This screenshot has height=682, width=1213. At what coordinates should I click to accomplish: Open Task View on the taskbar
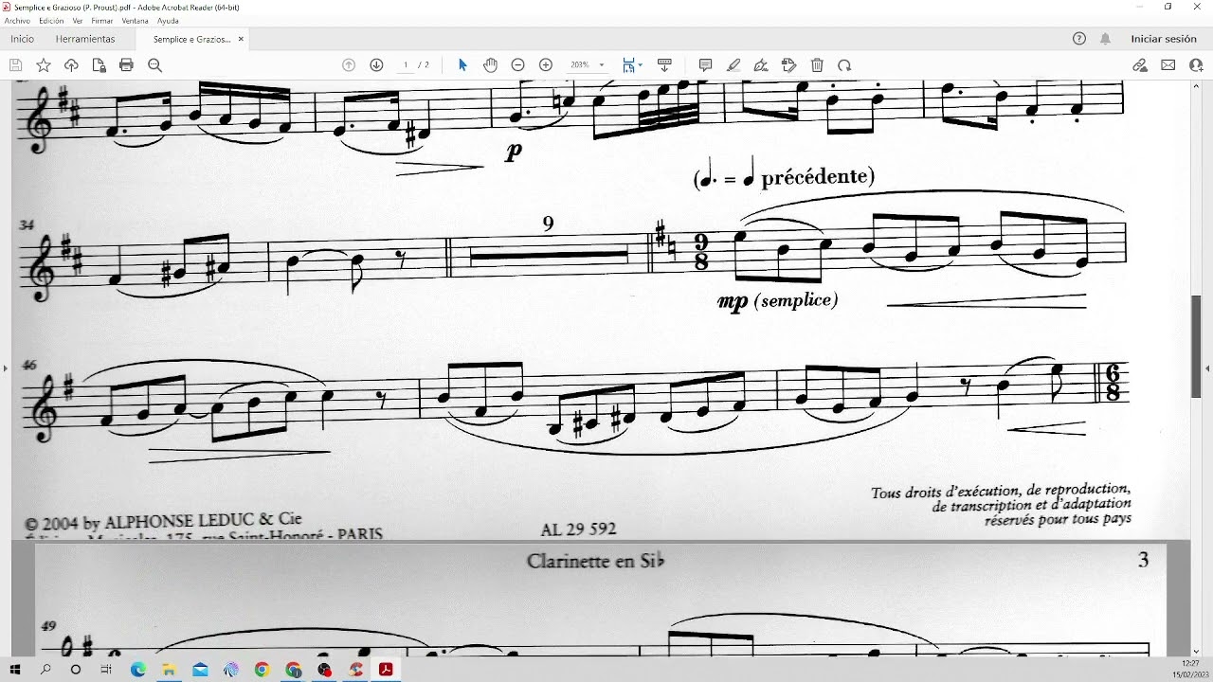pos(106,670)
